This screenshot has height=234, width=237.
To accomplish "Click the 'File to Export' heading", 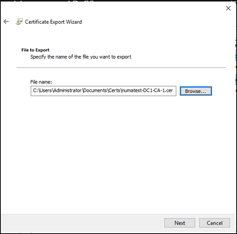I will (x=35, y=50).
